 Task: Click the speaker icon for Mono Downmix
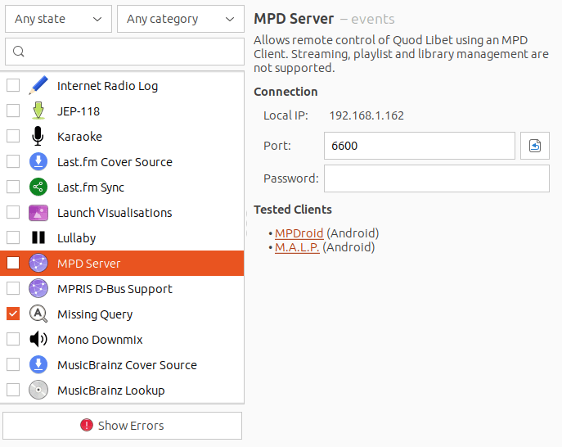tap(38, 339)
